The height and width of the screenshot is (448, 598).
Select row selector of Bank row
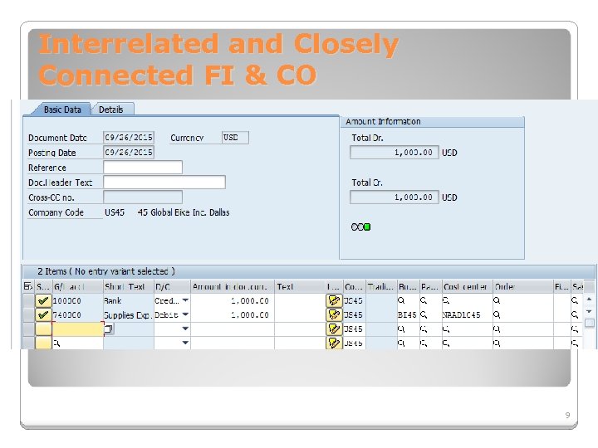(28, 300)
